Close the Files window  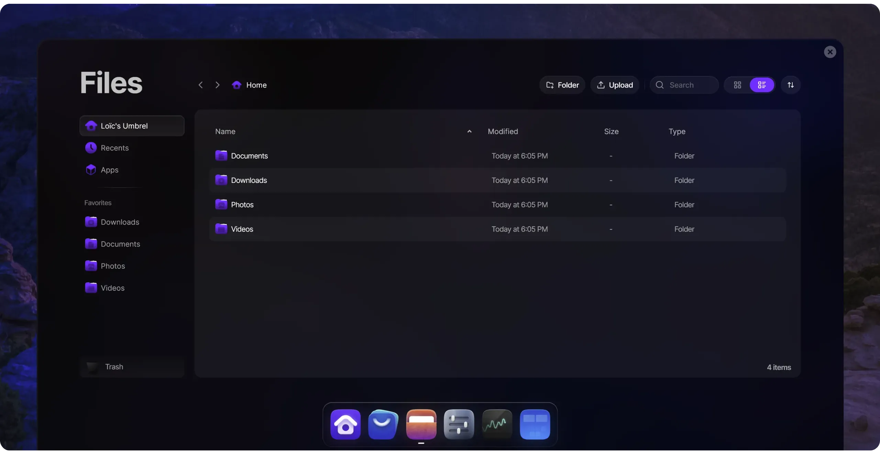[x=830, y=52]
